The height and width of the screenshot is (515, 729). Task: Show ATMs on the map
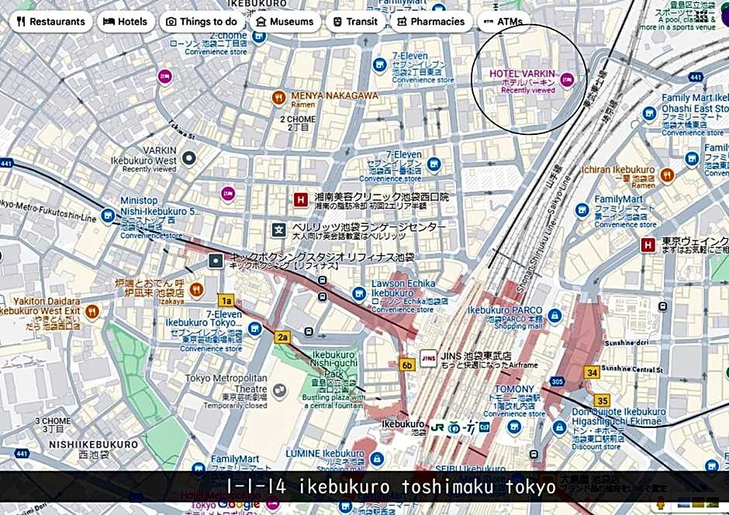click(x=503, y=22)
